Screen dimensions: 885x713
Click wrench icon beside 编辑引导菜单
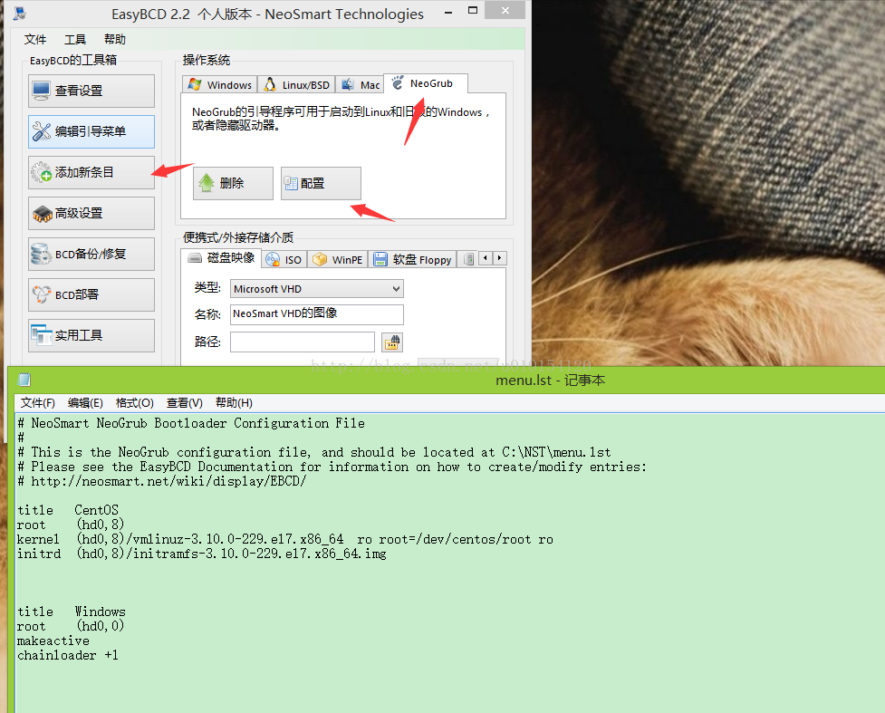click(x=41, y=131)
